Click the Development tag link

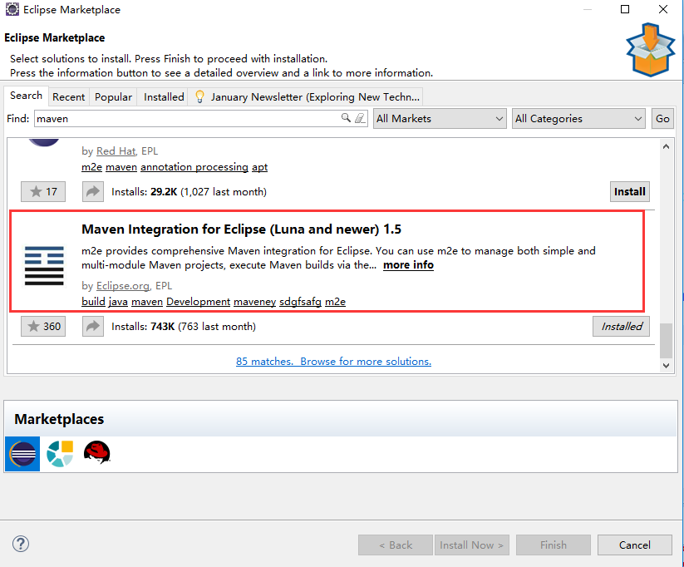[x=198, y=302]
